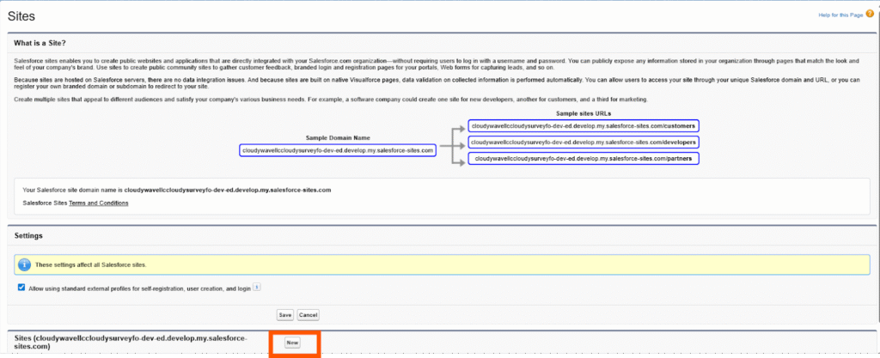Click the Settings section heading
880x358 pixels.
29,235
